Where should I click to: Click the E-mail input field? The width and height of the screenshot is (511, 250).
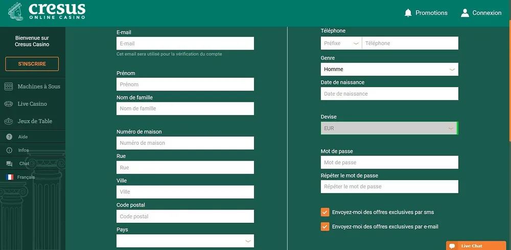pos(185,43)
